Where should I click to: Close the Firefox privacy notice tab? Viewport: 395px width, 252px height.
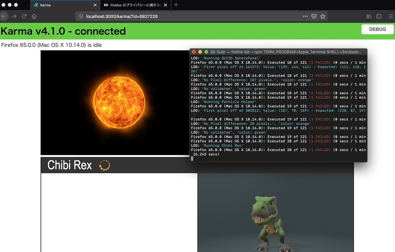pyautogui.click(x=165, y=5)
